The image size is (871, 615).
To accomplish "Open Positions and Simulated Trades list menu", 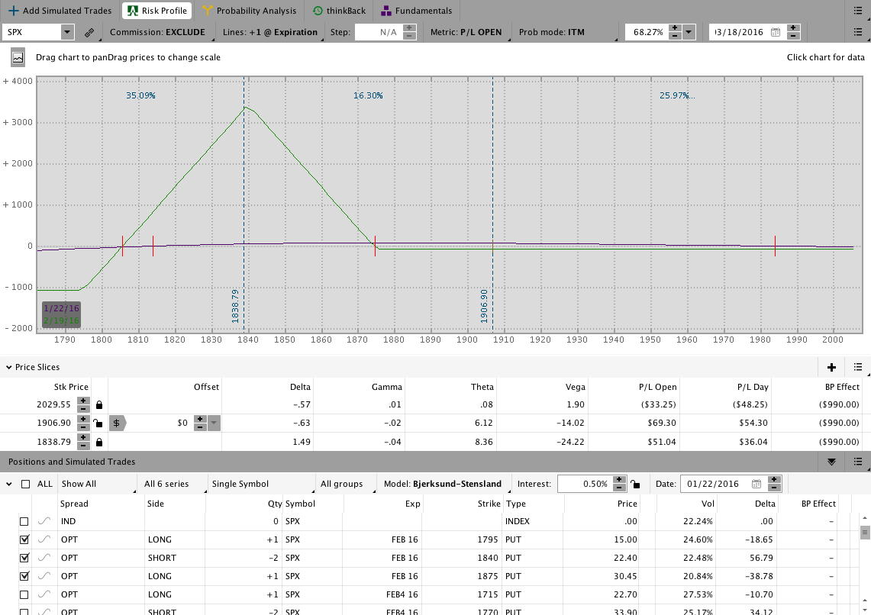I will (x=858, y=462).
